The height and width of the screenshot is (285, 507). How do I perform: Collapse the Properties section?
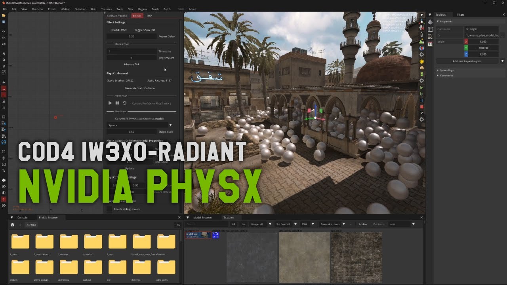click(x=438, y=21)
